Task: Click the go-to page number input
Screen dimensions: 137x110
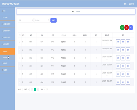Action: 45,89
